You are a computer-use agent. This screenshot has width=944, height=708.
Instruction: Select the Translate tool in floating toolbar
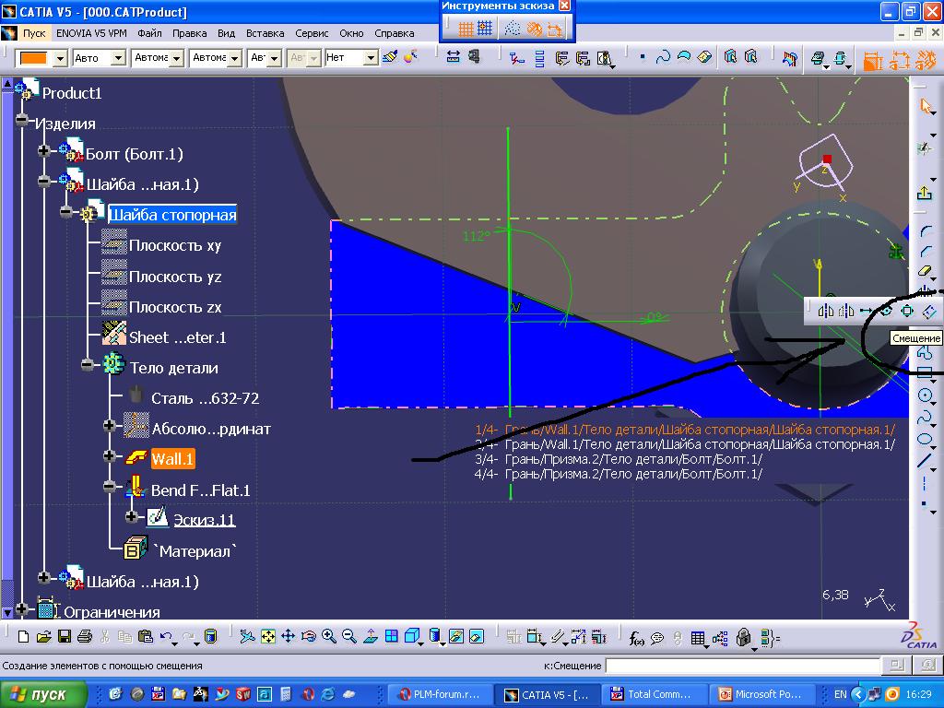867,311
